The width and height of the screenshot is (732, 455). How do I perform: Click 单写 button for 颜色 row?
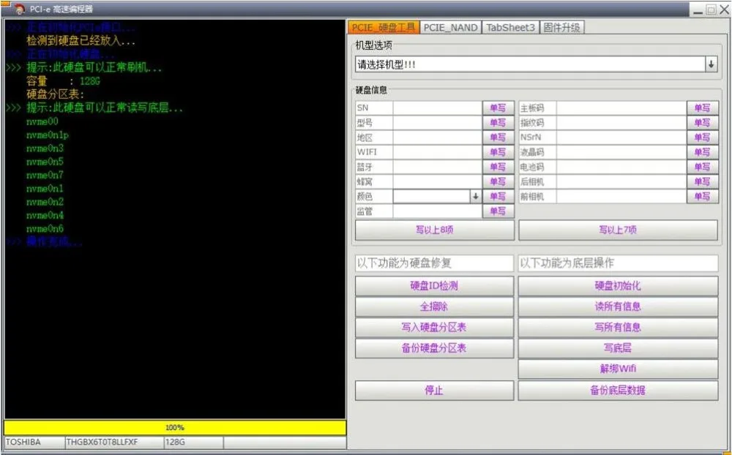[498, 197]
